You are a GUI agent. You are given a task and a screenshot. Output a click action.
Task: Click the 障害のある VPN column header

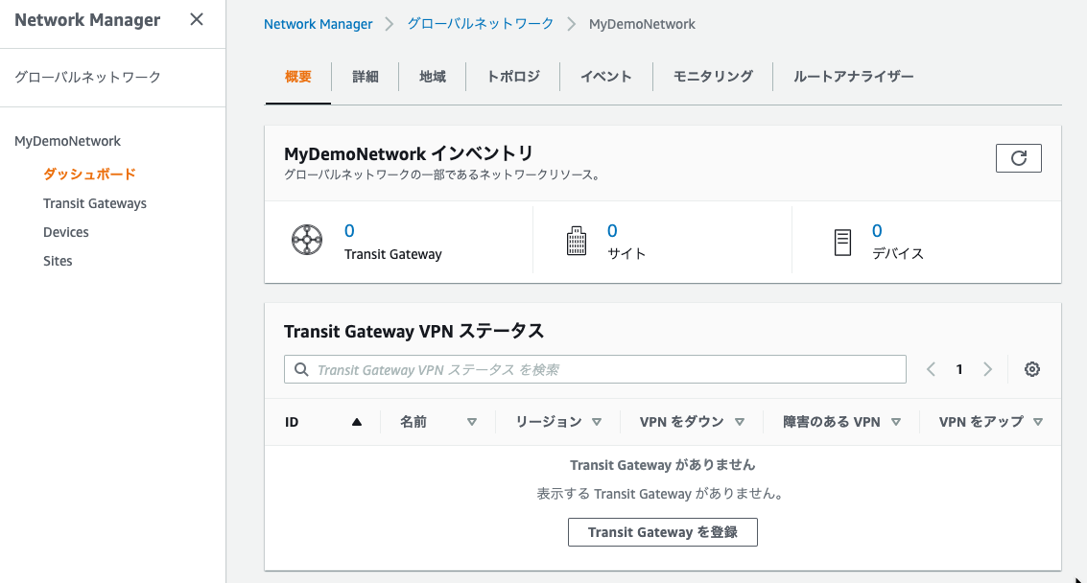point(832,422)
